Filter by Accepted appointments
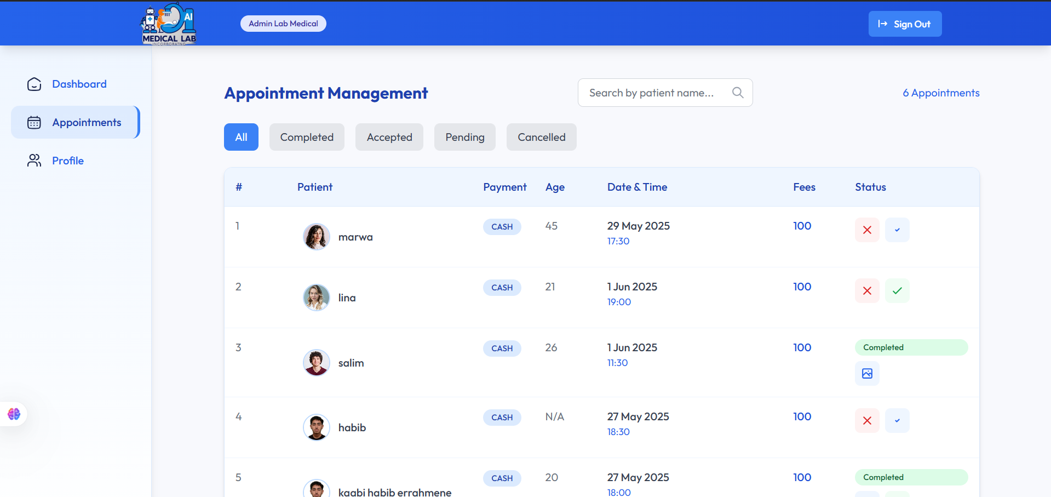The height and width of the screenshot is (497, 1051). click(x=389, y=137)
